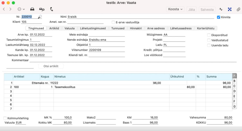Click the empty row 3 in item table
This screenshot has width=242, height=131.
(118, 91)
